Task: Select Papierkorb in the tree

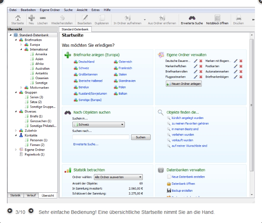Action: [34, 154]
